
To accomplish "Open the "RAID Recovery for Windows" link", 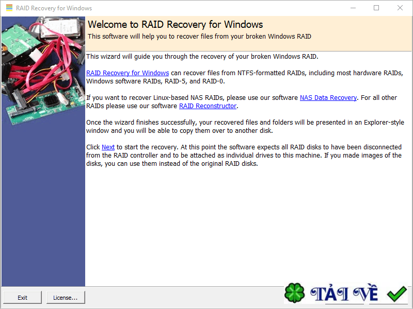I will [127, 73].
